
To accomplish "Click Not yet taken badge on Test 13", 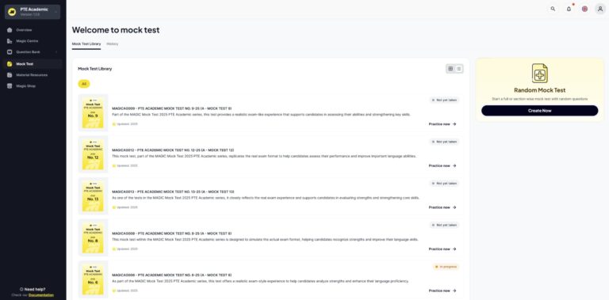I will pyautogui.click(x=444, y=184).
